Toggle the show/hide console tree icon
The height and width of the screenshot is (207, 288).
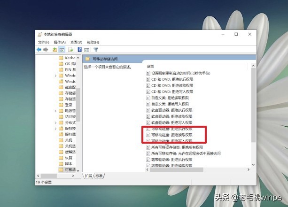[x=62, y=50]
